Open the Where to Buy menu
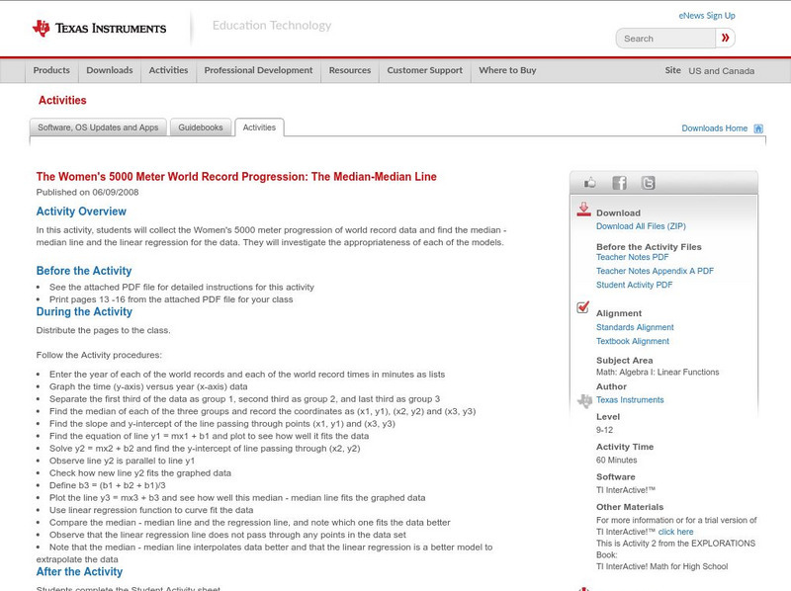The image size is (791, 591). point(507,70)
